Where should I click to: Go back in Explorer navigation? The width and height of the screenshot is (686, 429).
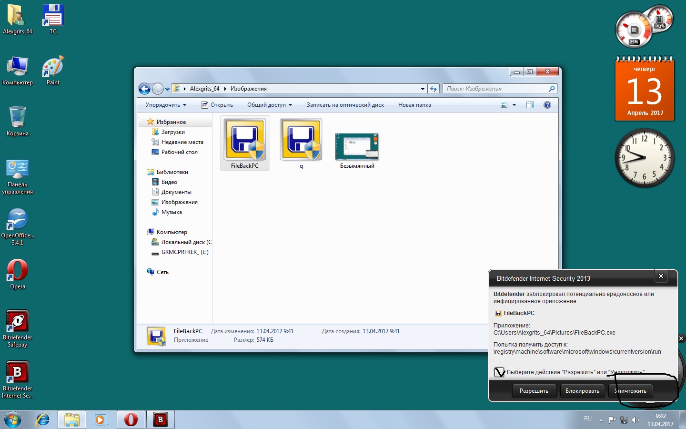144,89
